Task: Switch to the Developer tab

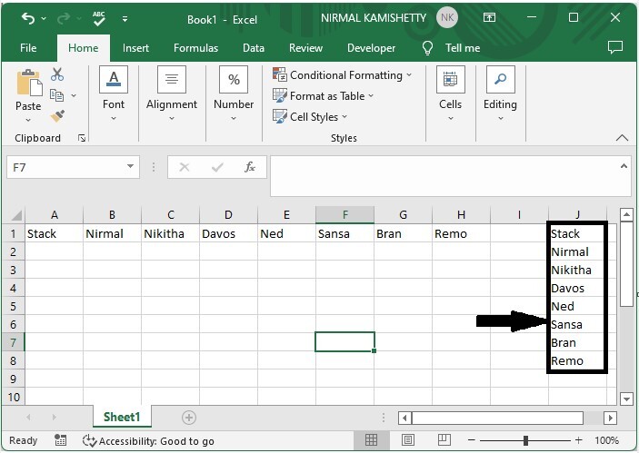Action: [371, 48]
